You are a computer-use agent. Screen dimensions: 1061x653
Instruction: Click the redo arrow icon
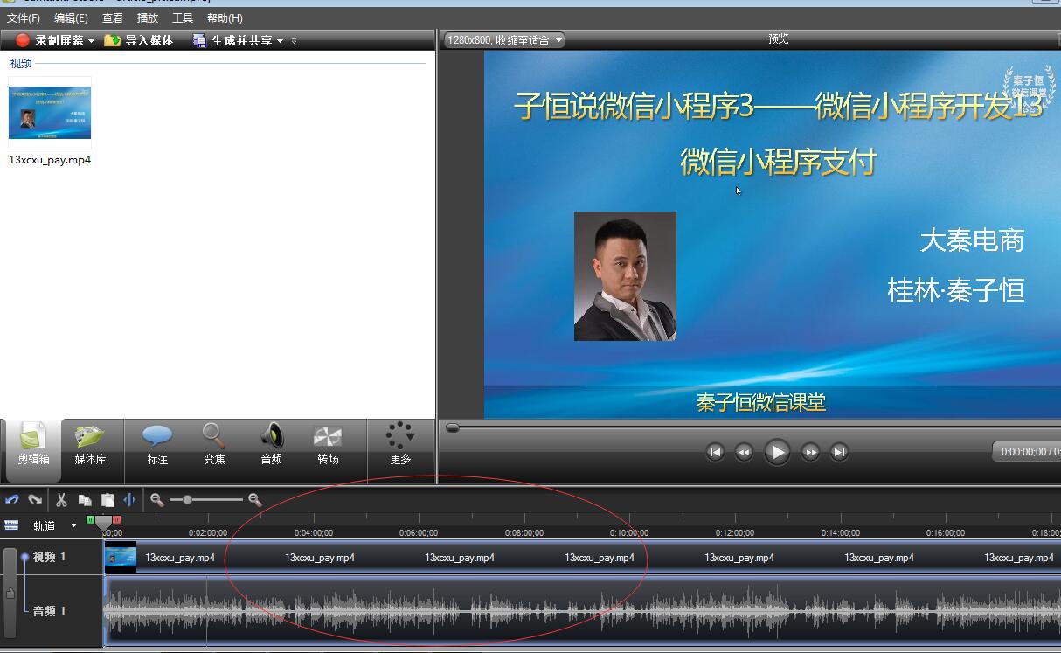point(35,500)
